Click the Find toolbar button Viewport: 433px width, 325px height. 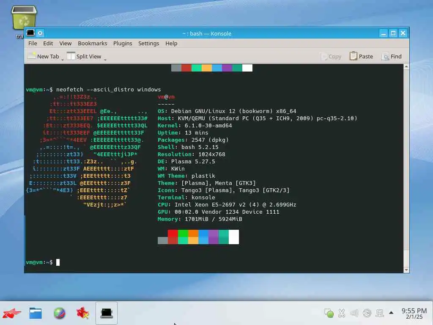(392, 56)
